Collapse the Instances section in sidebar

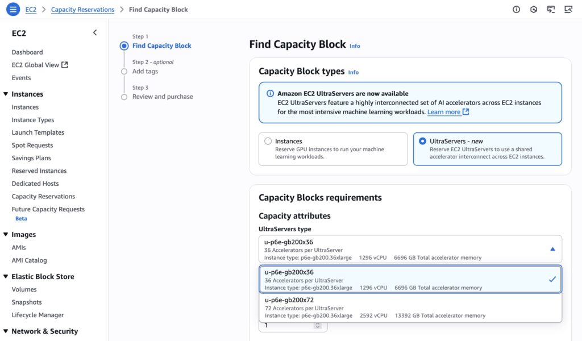(6, 94)
